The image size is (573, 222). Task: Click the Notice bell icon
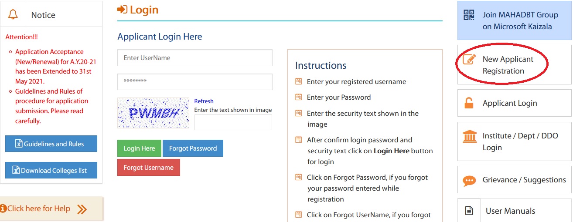coord(13,14)
